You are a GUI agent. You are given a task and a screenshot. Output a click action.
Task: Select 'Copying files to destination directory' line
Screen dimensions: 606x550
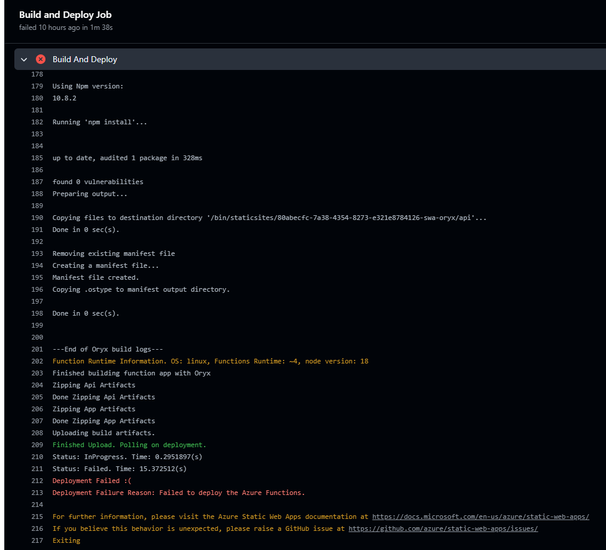point(269,218)
